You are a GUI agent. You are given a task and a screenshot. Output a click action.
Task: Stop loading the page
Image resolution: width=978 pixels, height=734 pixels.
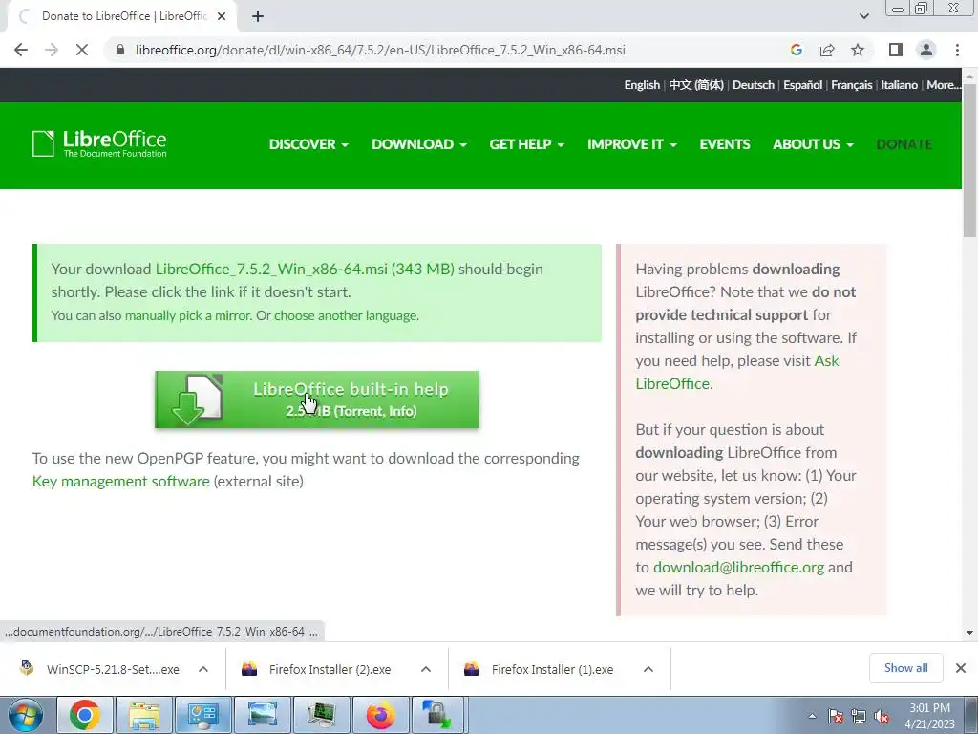click(x=82, y=50)
